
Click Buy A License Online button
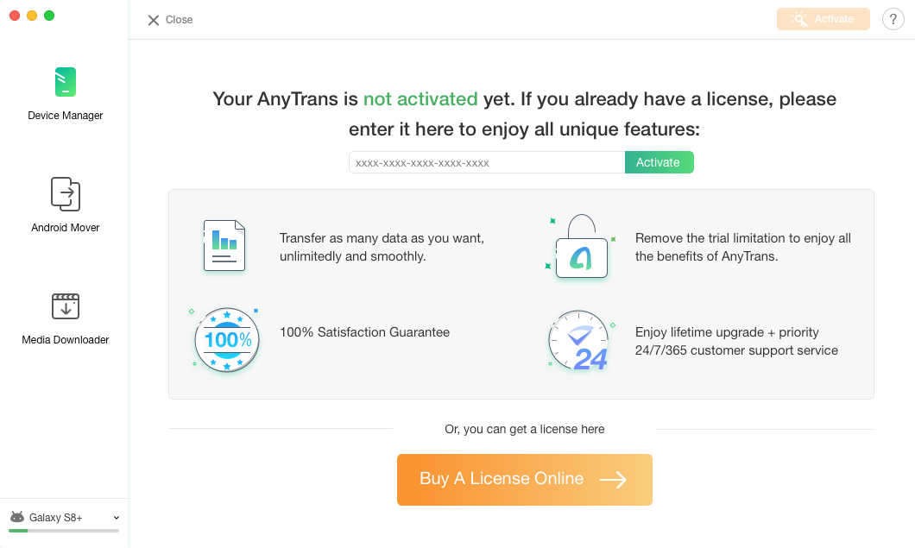[x=525, y=480]
